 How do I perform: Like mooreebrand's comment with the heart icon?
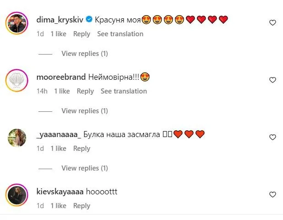tap(272, 80)
